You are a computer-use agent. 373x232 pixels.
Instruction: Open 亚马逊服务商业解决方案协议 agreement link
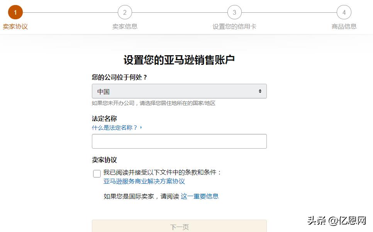pyautogui.click(x=144, y=182)
